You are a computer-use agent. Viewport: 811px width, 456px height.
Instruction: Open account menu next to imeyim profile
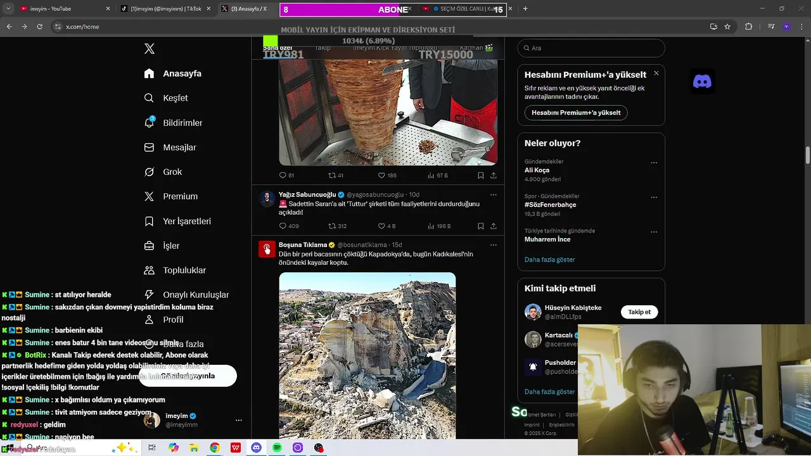239,420
